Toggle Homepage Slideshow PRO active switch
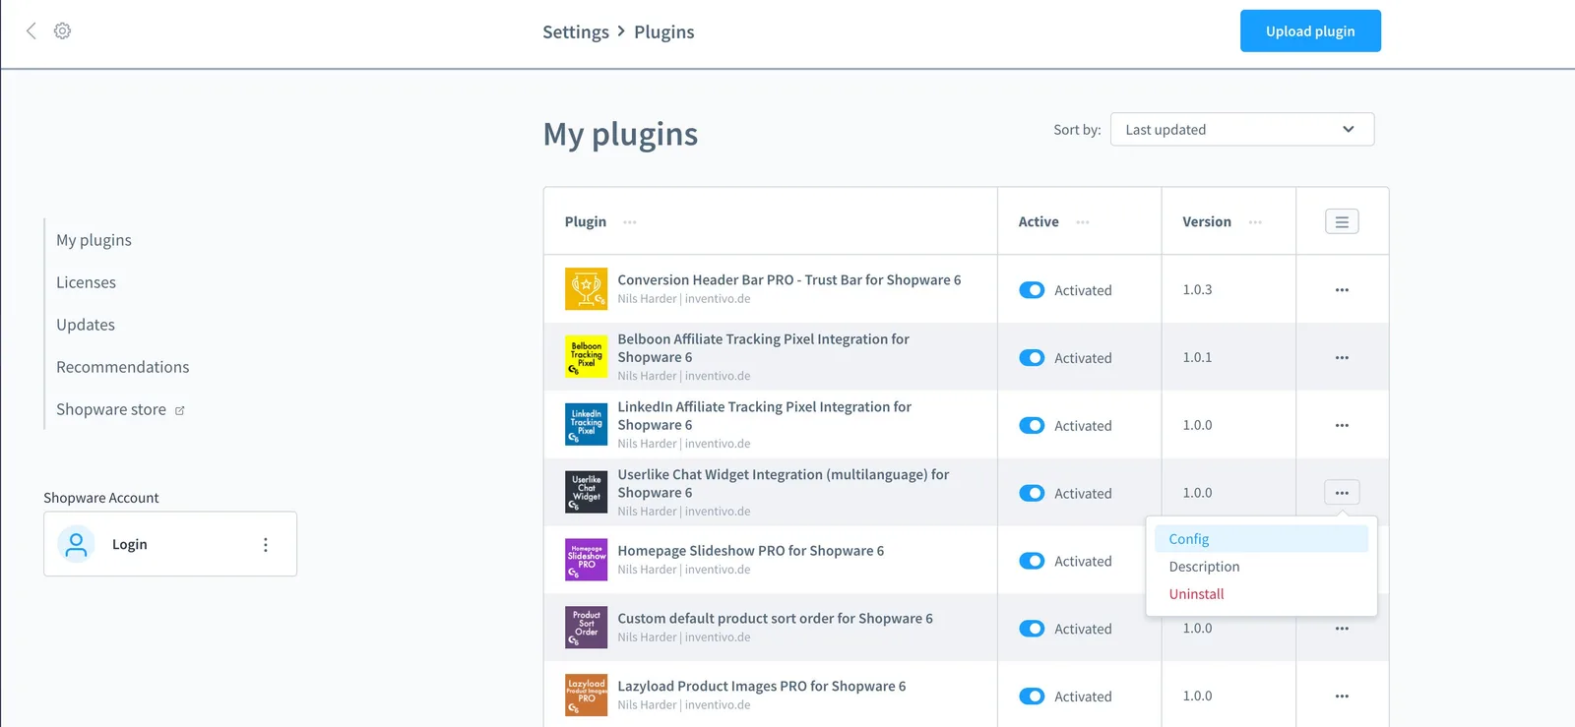1575x727 pixels. (1032, 561)
